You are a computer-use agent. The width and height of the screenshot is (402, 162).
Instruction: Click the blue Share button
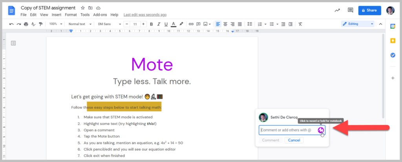pos(370,11)
